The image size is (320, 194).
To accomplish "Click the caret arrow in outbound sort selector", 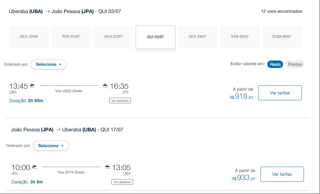I will pos(60,65).
